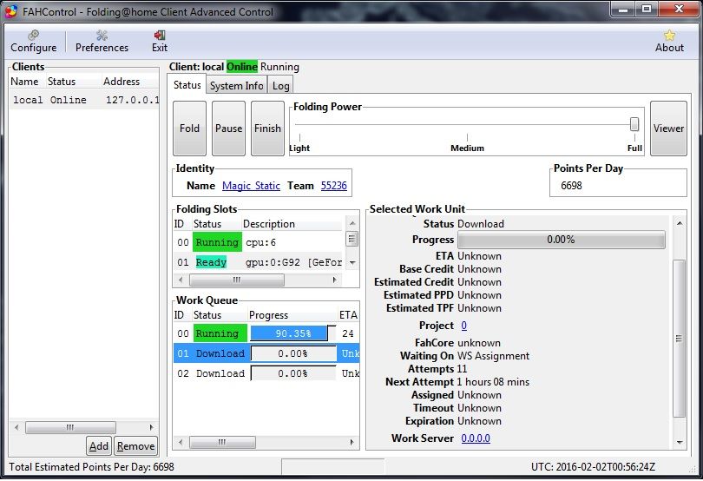Screen dimensions: 703x481
Task: Select the local client row
Action: coord(84,100)
